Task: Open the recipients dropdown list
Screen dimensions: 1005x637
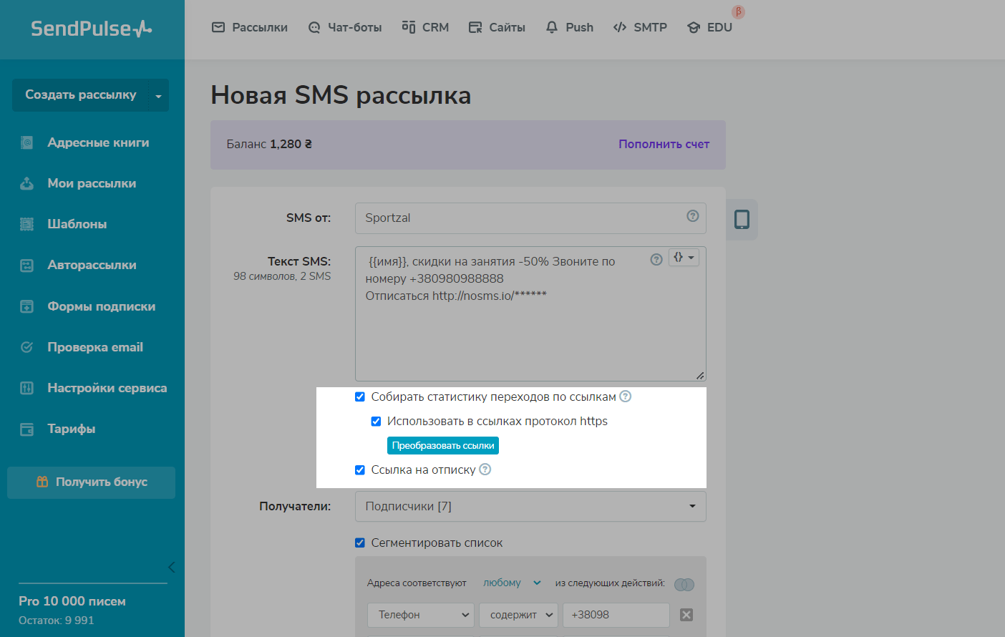Action: pos(530,506)
